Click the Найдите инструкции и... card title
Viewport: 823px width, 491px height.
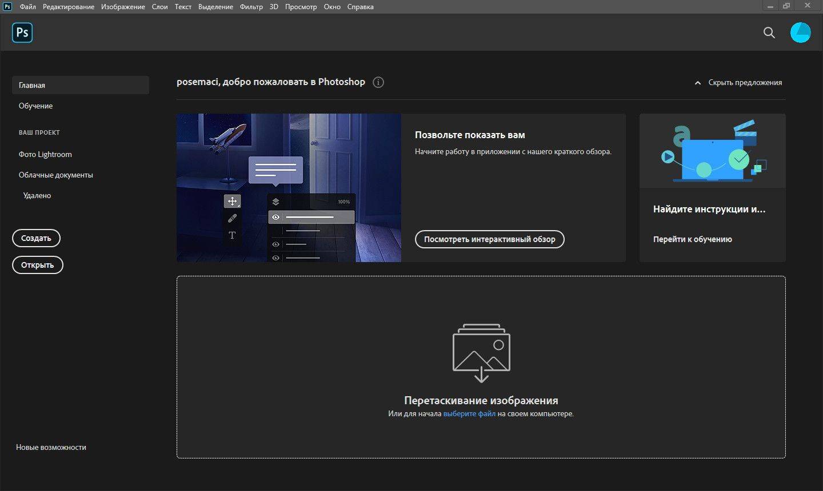coord(709,209)
